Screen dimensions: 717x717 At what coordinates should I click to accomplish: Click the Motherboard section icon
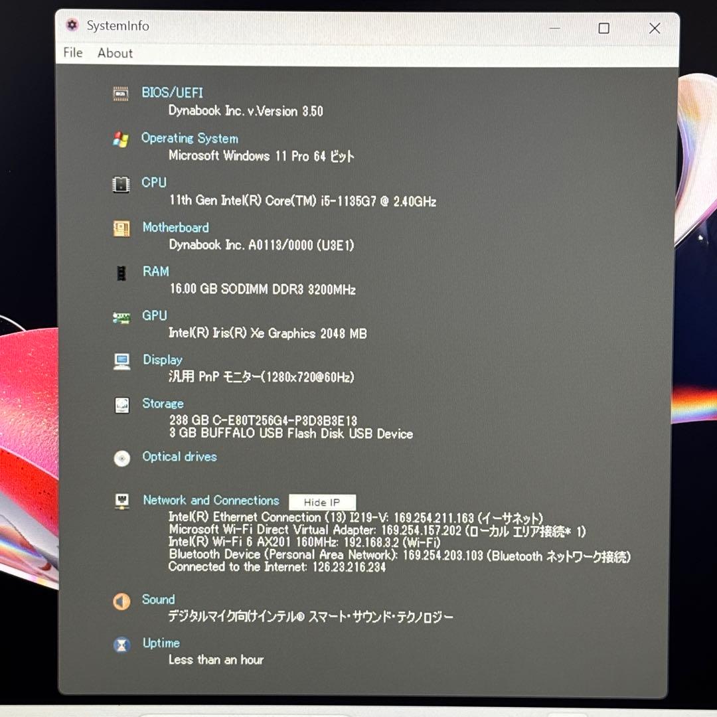tap(121, 228)
